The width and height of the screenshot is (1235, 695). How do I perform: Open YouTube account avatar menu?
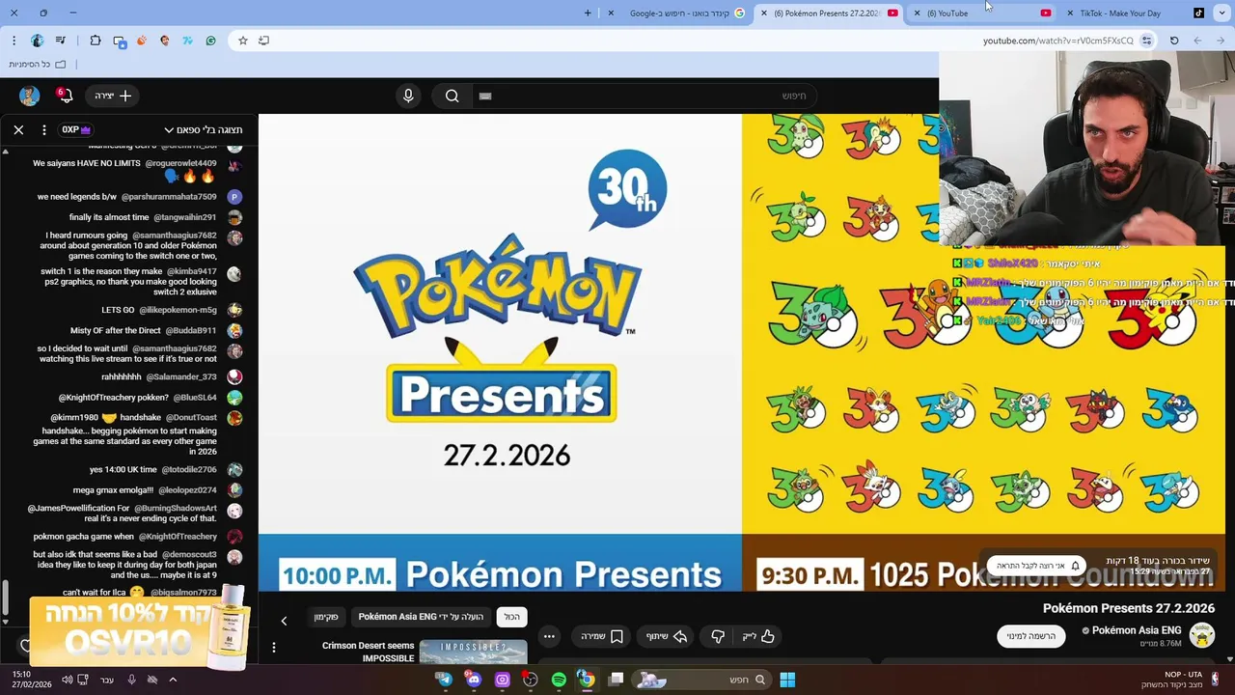click(x=29, y=96)
